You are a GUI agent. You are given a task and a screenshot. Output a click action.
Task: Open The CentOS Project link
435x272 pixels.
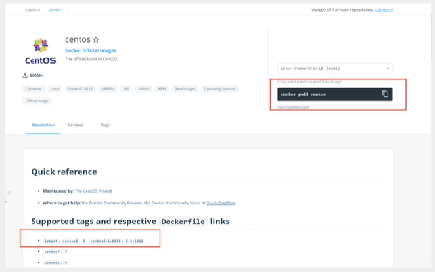click(93, 191)
